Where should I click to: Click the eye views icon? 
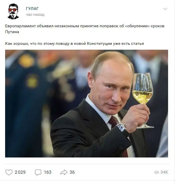point(157,172)
